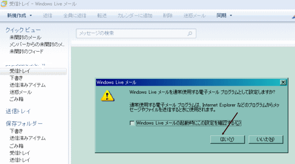Open the 送信トレイ section header
The width and height of the screenshot is (295, 164).
tap(18, 111)
